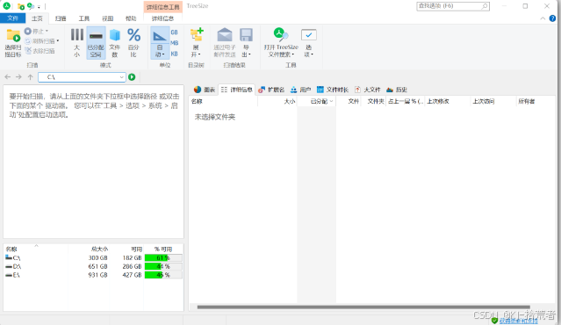Click the send by email envelope icon
The width and height of the screenshot is (561, 325).
[225, 35]
